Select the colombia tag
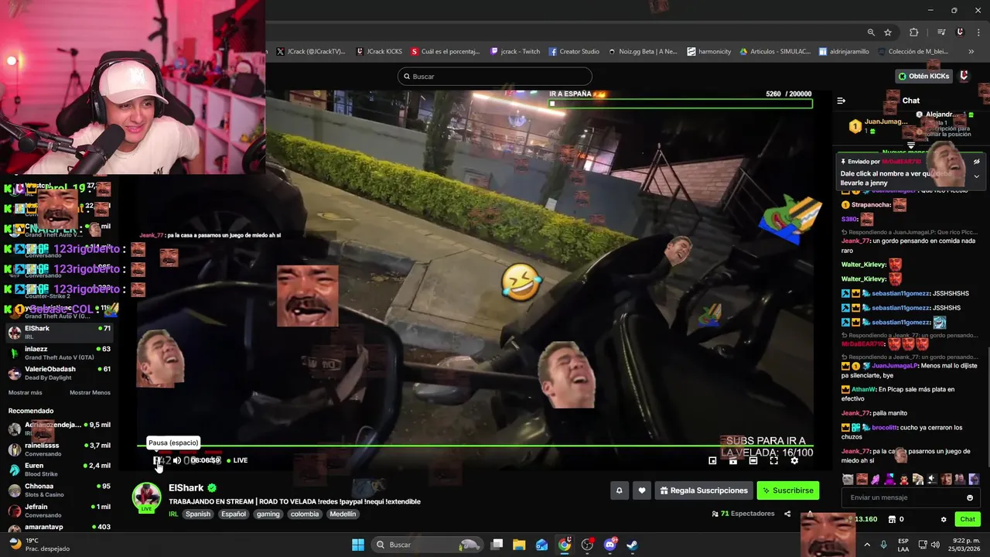The width and height of the screenshot is (990, 557). [304, 514]
